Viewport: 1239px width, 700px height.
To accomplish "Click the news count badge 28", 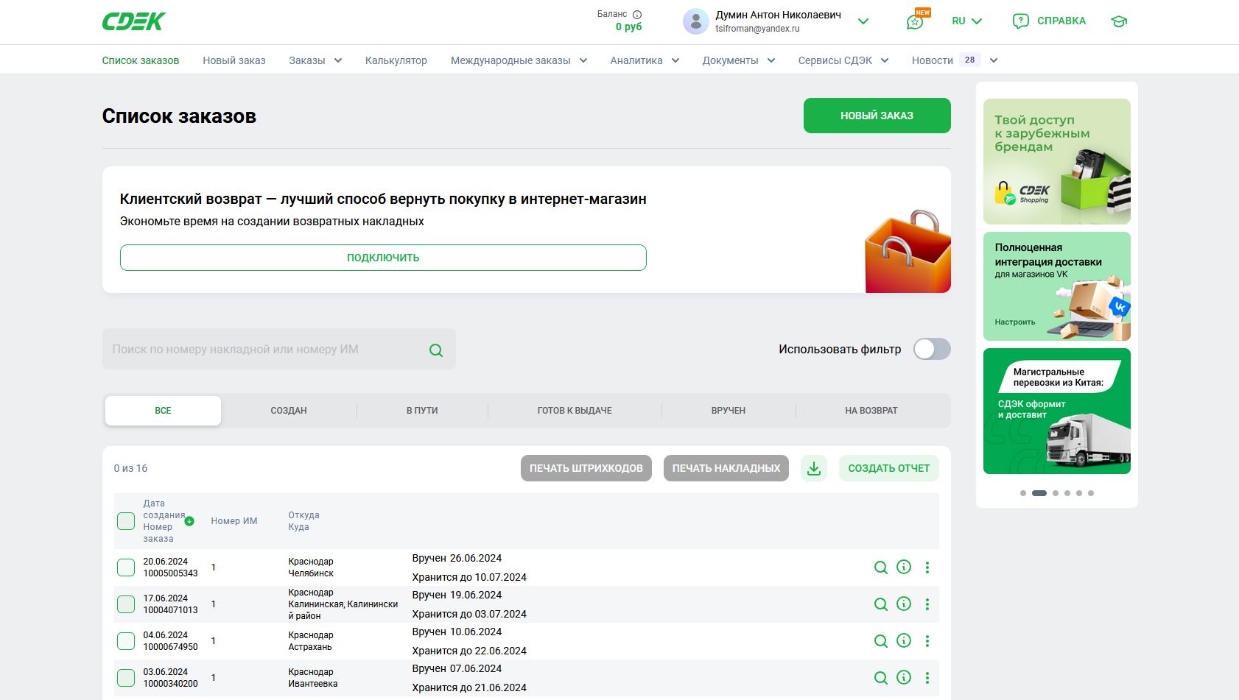I will pos(970,60).
